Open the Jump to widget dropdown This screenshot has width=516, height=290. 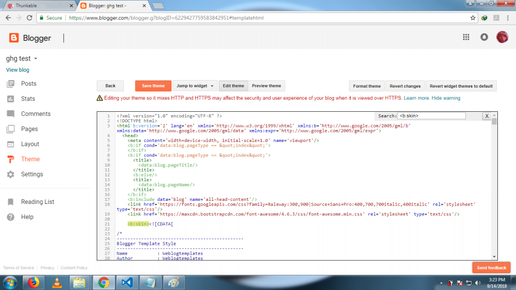[196, 86]
